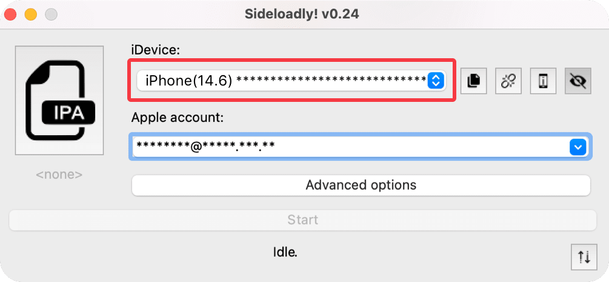This screenshot has width=609, height=282.
Task: Minimize the window with the yellow button
Action: (30, 14)
